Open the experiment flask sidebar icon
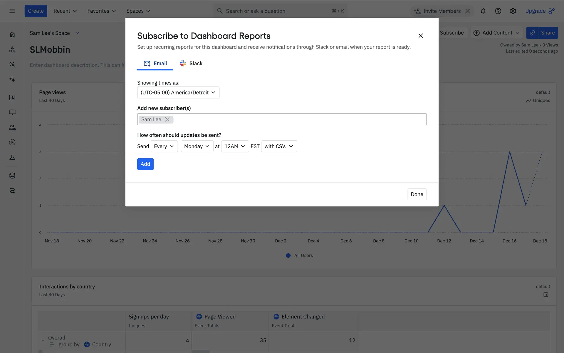This screenshot has height=353, width=564. 12,157
